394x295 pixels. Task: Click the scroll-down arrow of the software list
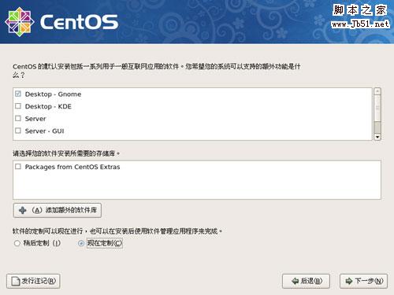point(377,137)
